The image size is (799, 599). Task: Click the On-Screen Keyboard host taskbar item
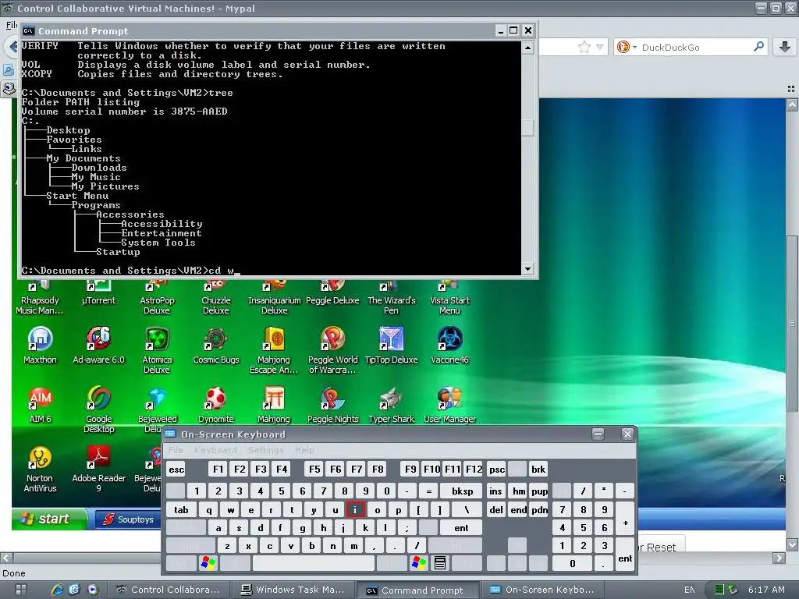point(543,590)
